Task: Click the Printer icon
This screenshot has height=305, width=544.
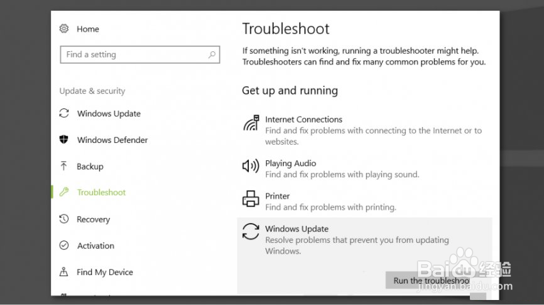Action: coord(251,199)
